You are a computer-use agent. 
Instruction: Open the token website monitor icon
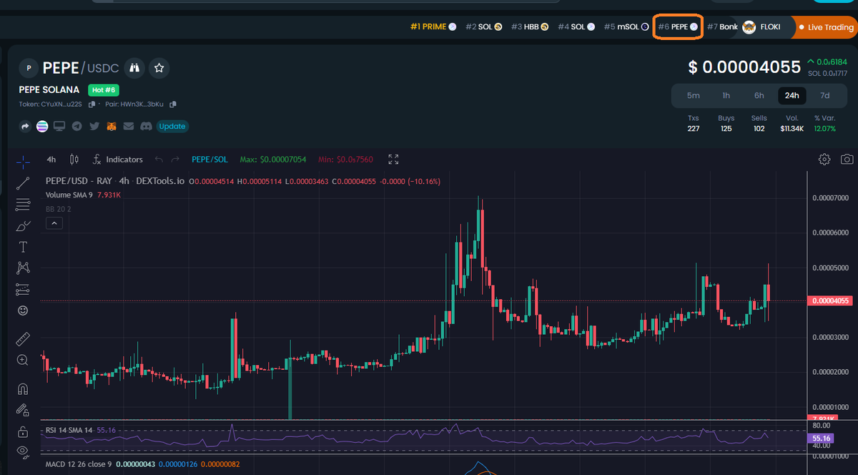pos(59,127)
